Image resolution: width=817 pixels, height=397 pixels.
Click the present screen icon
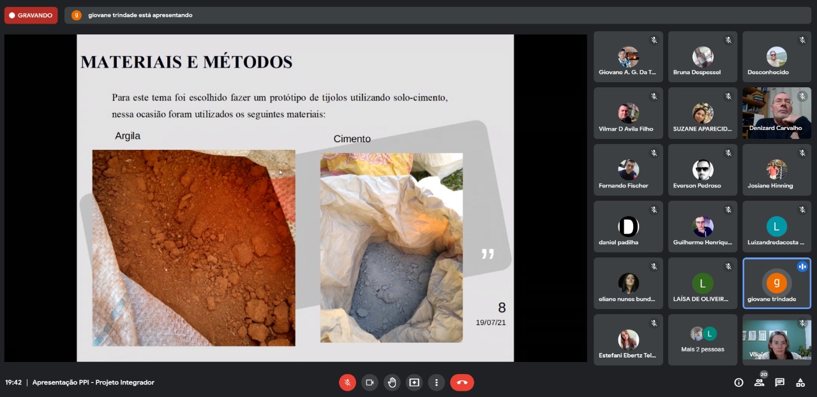click(414, 382)
